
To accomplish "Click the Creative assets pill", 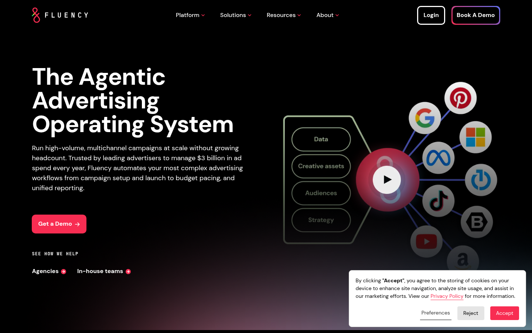I will (321, 166).
